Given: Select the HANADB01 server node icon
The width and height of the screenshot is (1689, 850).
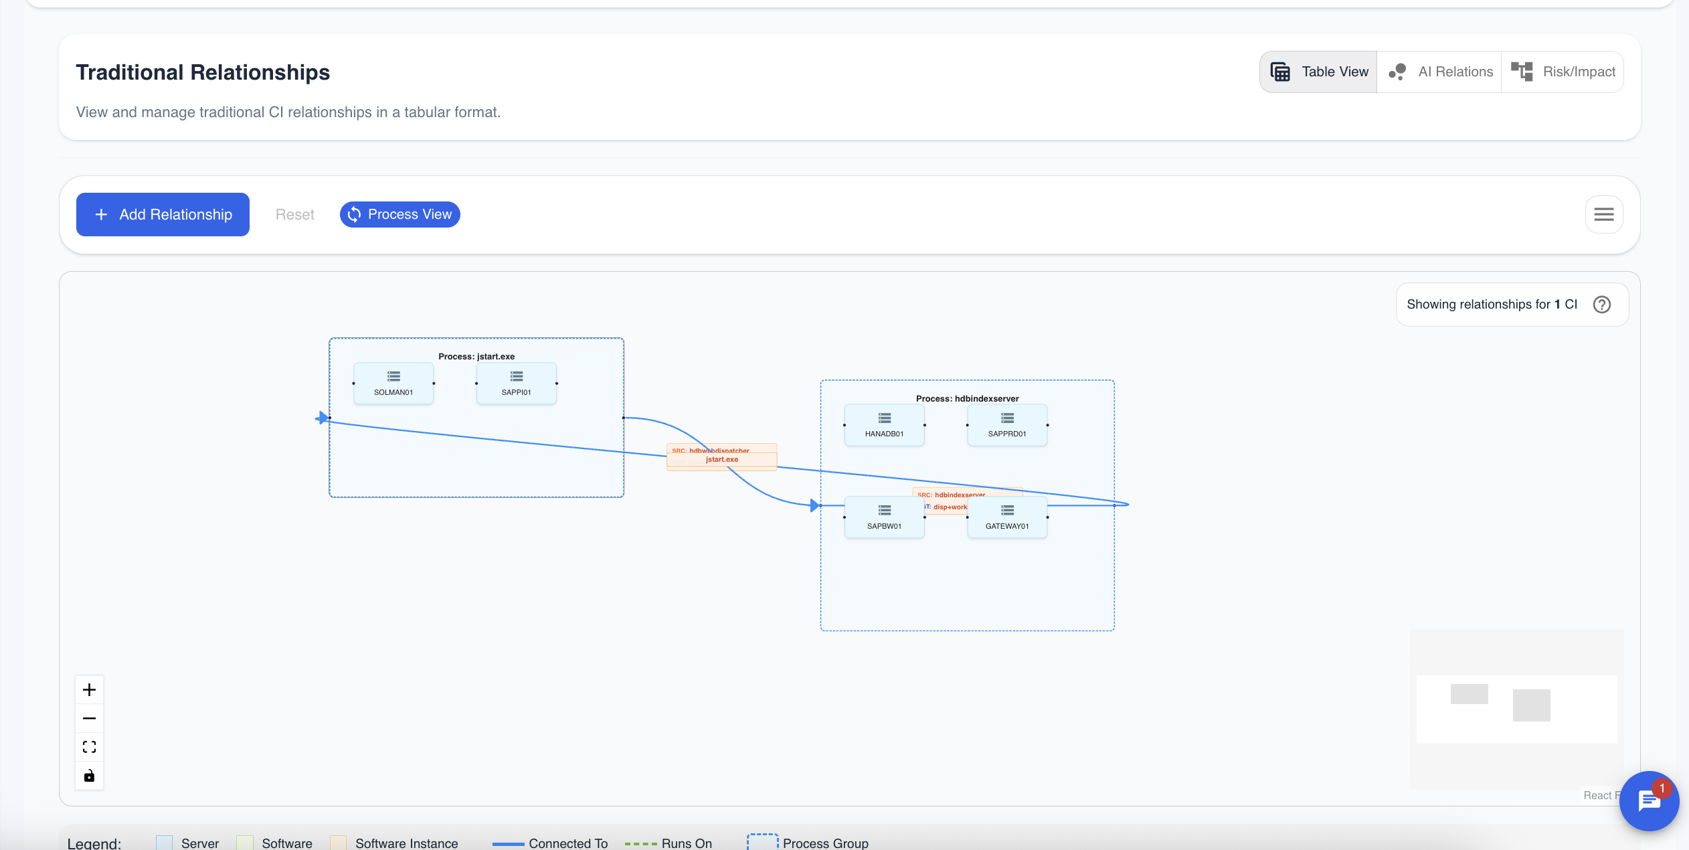Looking at the screenshot, I should coord(884,418).
